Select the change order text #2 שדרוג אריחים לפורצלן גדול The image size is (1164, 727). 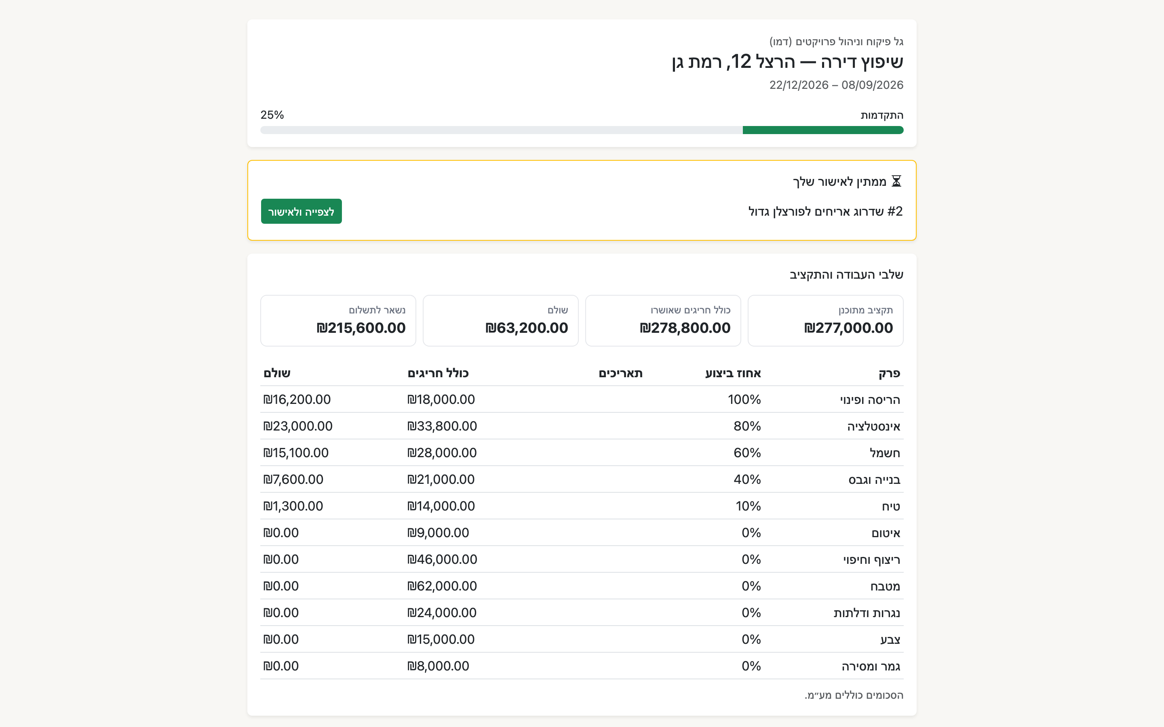pos(825,212)
